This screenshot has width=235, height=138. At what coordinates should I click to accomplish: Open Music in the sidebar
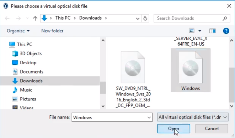pyautogui.click(x=26, y=90)
